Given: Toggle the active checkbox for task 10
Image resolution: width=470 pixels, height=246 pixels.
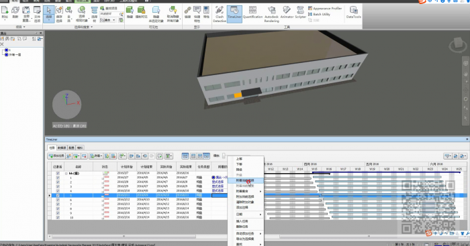Looking at the screenshot, I should [58, 217].
